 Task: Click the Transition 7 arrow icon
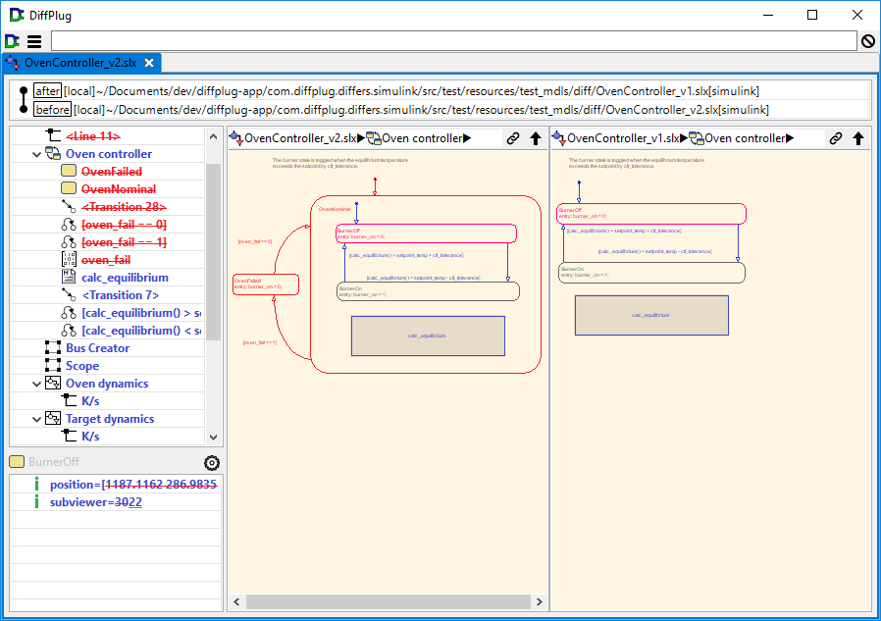point(69,294)
